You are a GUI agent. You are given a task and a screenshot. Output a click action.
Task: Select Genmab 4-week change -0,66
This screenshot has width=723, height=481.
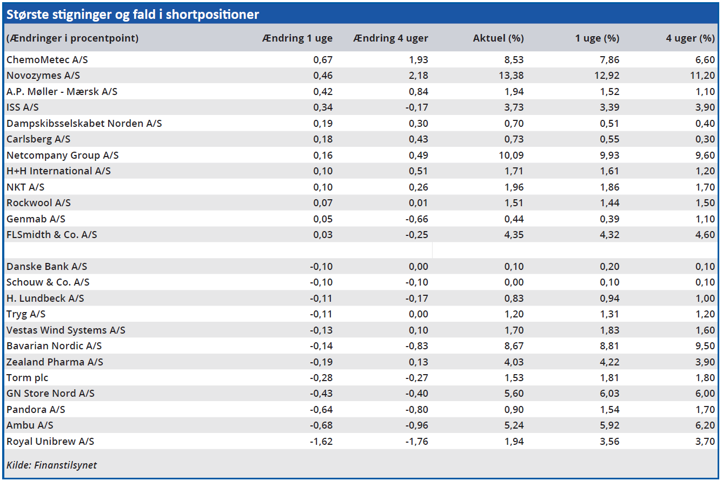coord(416,219)
